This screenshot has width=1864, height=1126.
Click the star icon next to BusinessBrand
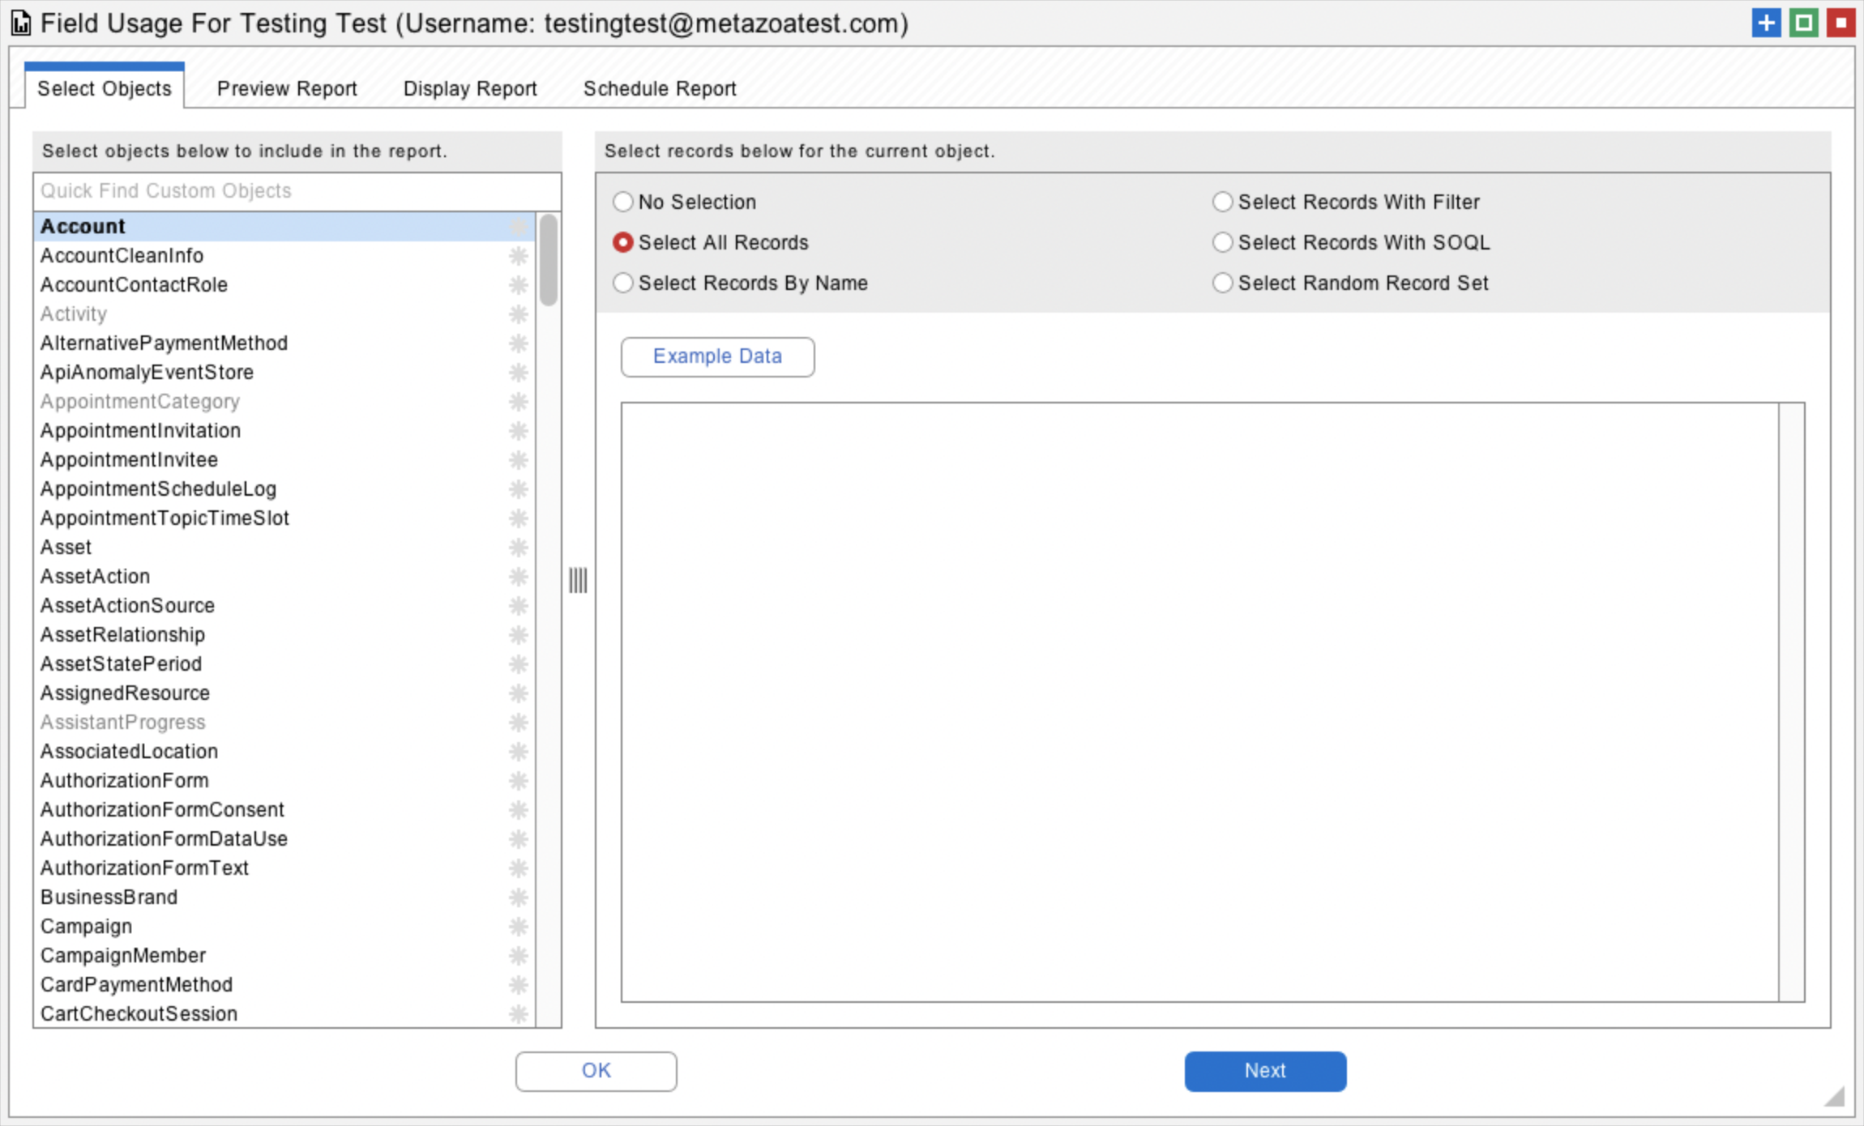pyautogui.click(x=519, y=898)
